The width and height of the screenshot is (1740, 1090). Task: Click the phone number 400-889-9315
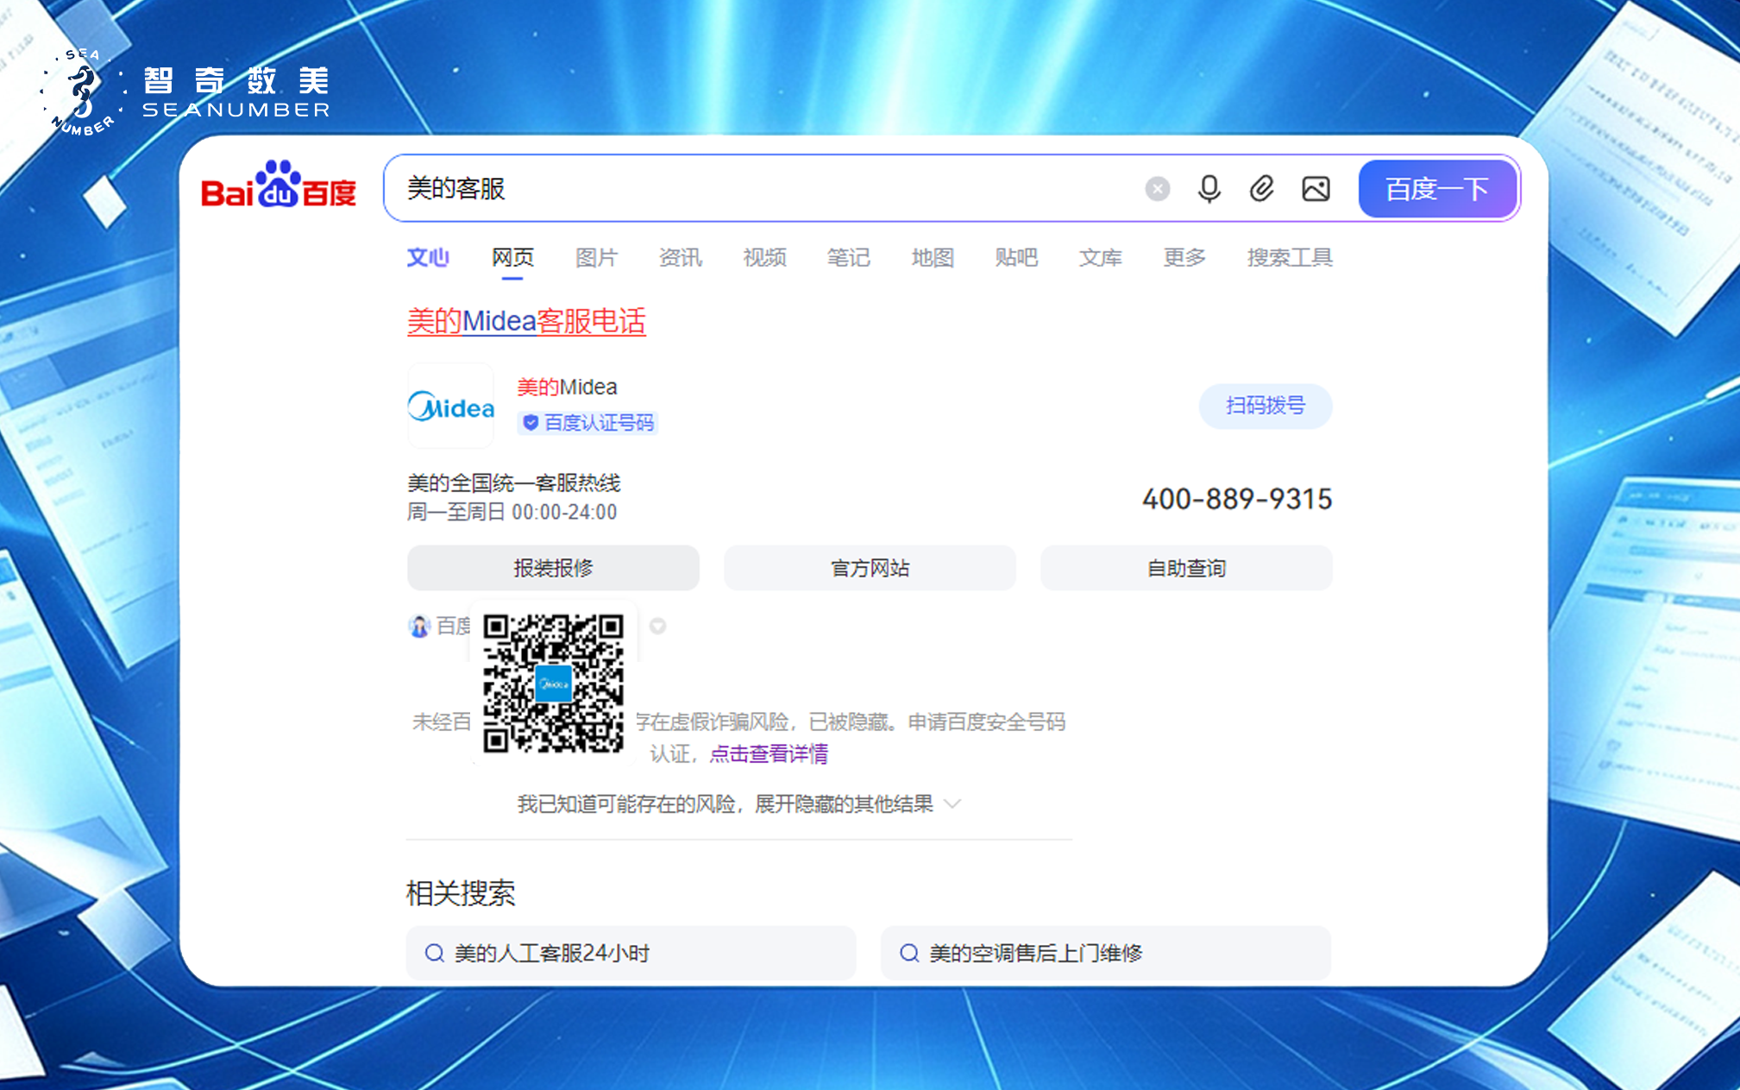(1237, 499)
